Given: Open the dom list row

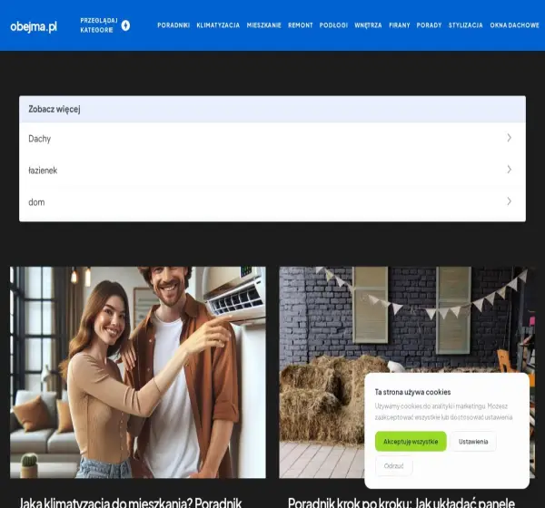Looking at the screenshot, I should coord(272,202).
